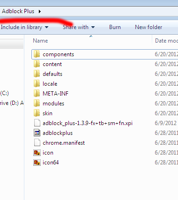Open the (C:) drive in navigation pane
178x200 pixels.
click(x=5, y=93)
